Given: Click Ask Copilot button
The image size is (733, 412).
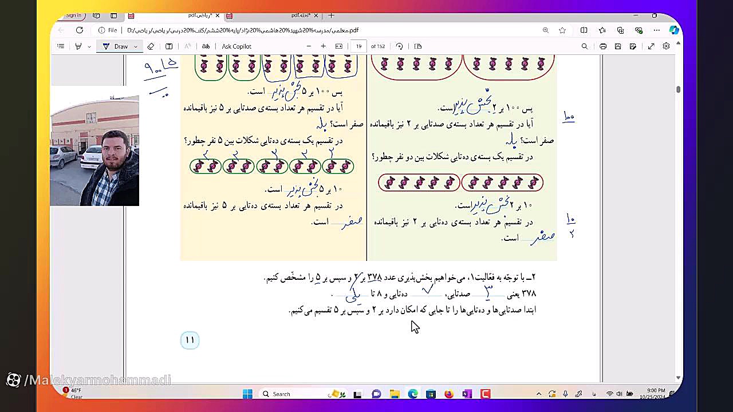Looking at the screenshot, I should tap(237, 46).
